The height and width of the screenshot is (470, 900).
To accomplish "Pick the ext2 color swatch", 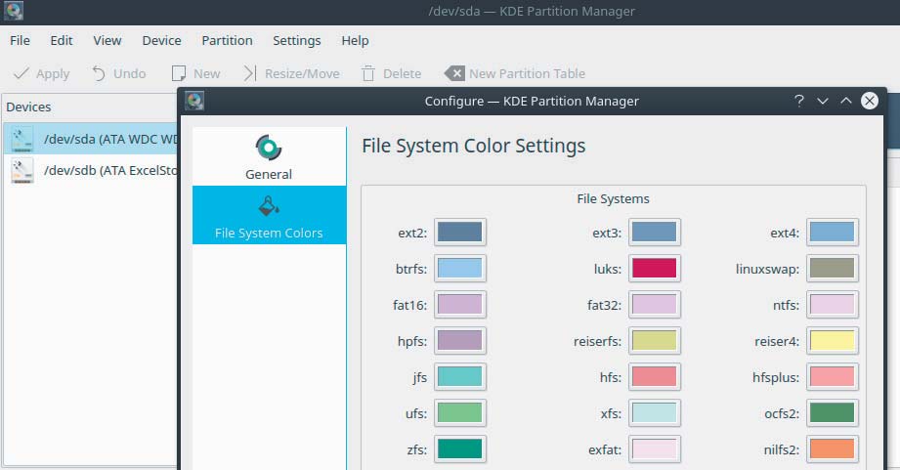I will [459, 232].
